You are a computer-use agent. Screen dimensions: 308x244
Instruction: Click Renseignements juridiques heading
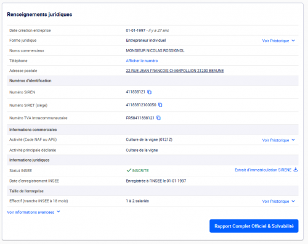[39, 15]
